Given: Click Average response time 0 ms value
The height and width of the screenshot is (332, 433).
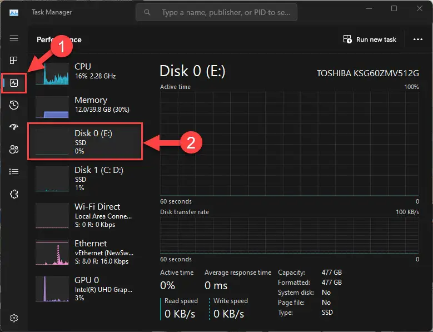Looking at the screenshot, I should click(x=216, y=285).
